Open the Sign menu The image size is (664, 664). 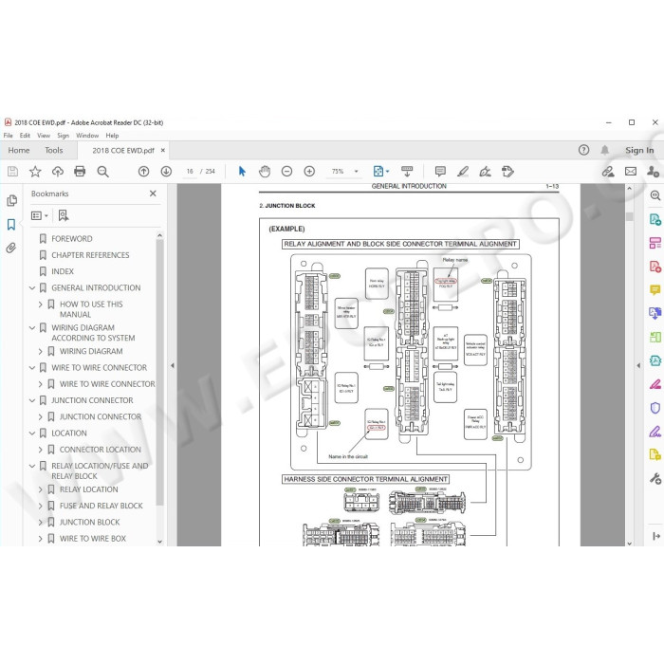coord(63,136)
